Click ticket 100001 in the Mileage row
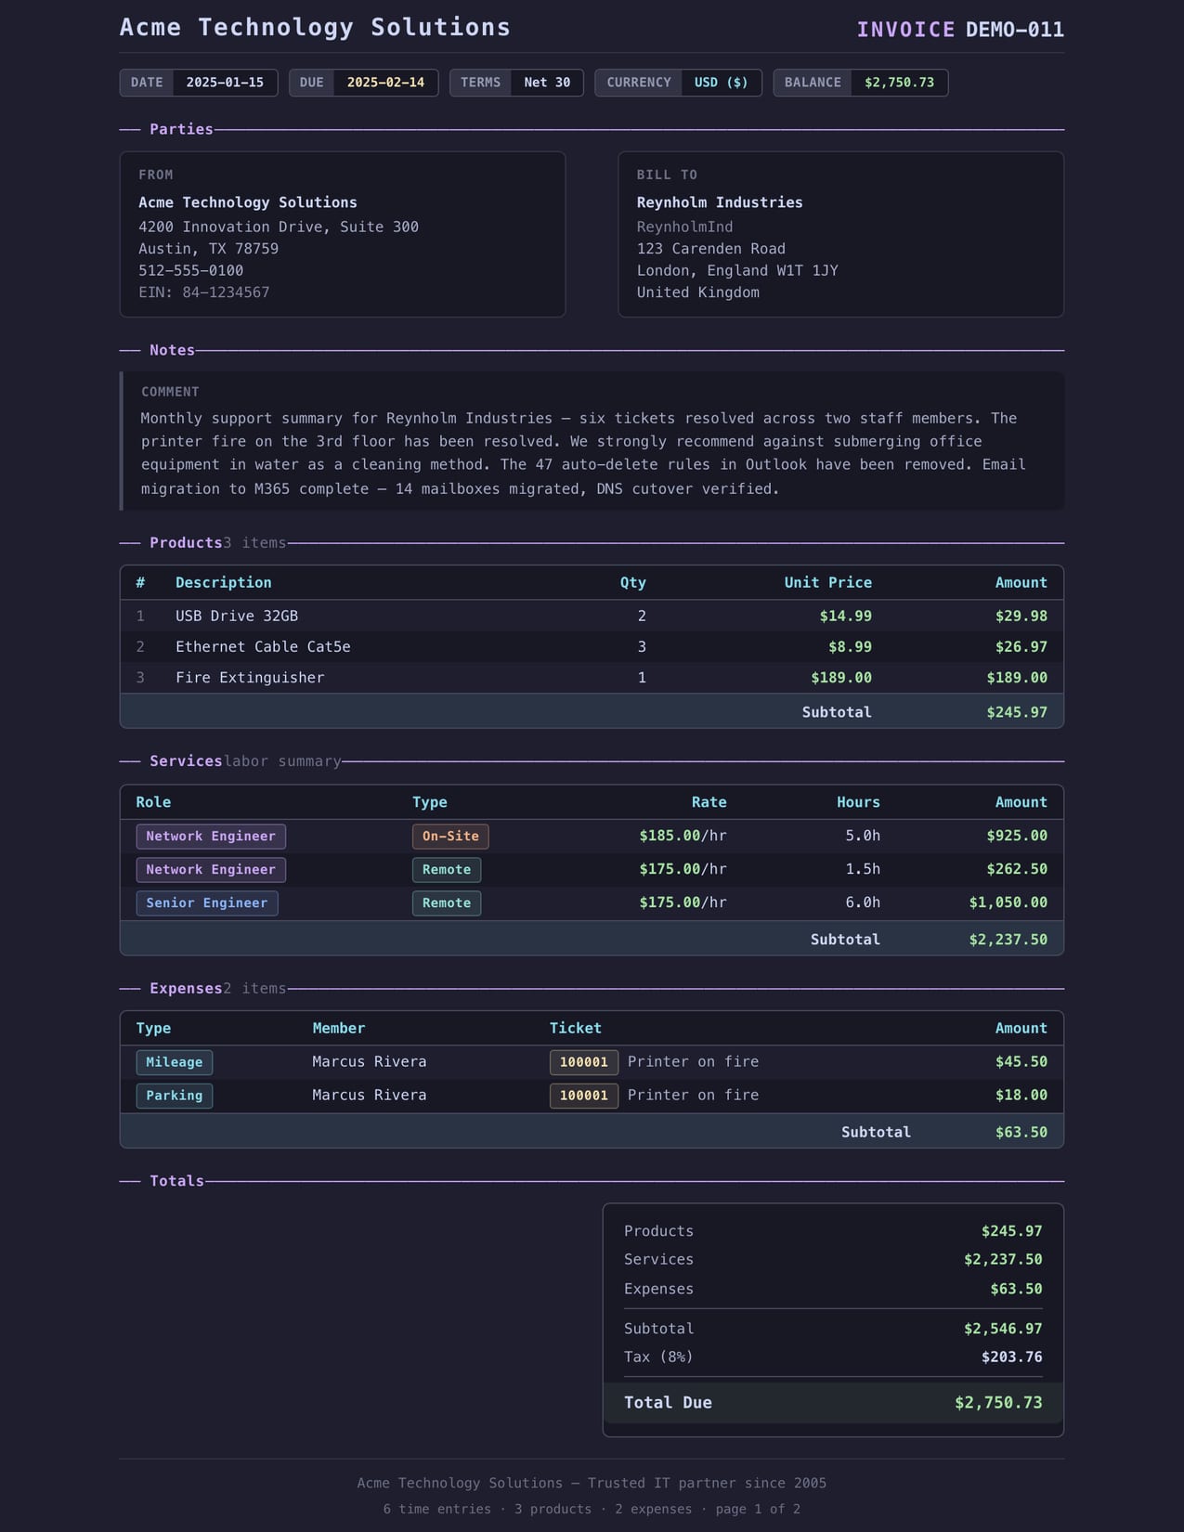The image size is (1184, 1532). point(584,1062)
